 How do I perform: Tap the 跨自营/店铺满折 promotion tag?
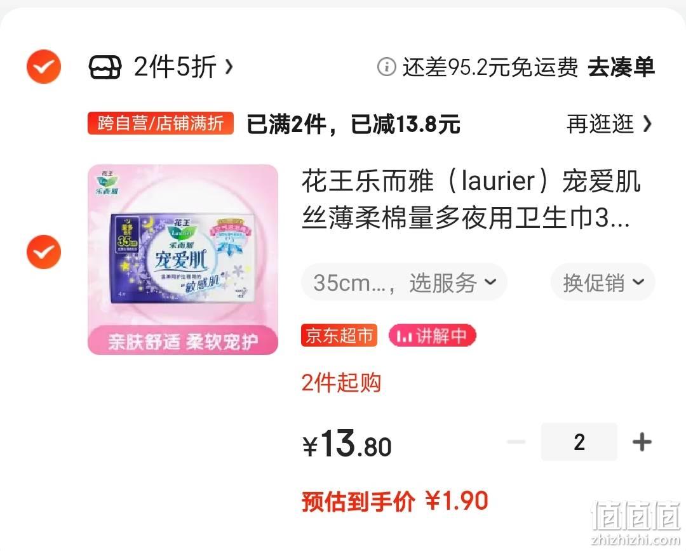tap(161, 123)
